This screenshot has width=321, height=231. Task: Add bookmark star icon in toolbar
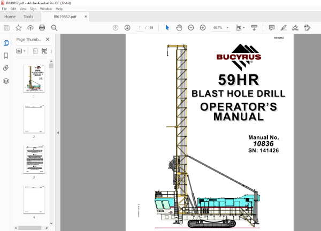coord(18,28)
